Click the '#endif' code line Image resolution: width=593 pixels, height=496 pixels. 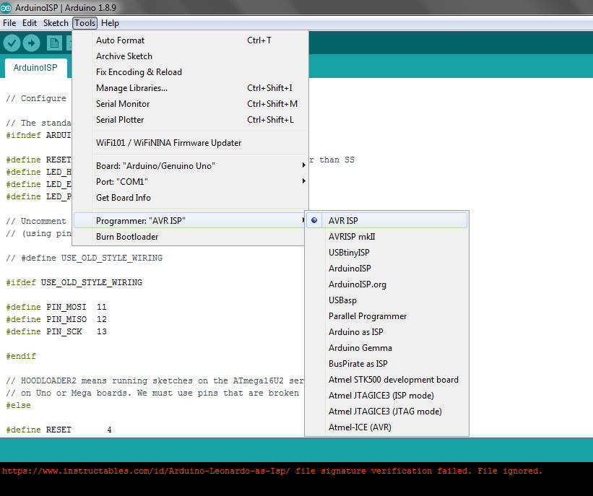pos(21,356)
